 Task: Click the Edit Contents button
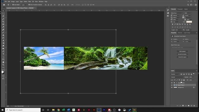click(183, 51)
